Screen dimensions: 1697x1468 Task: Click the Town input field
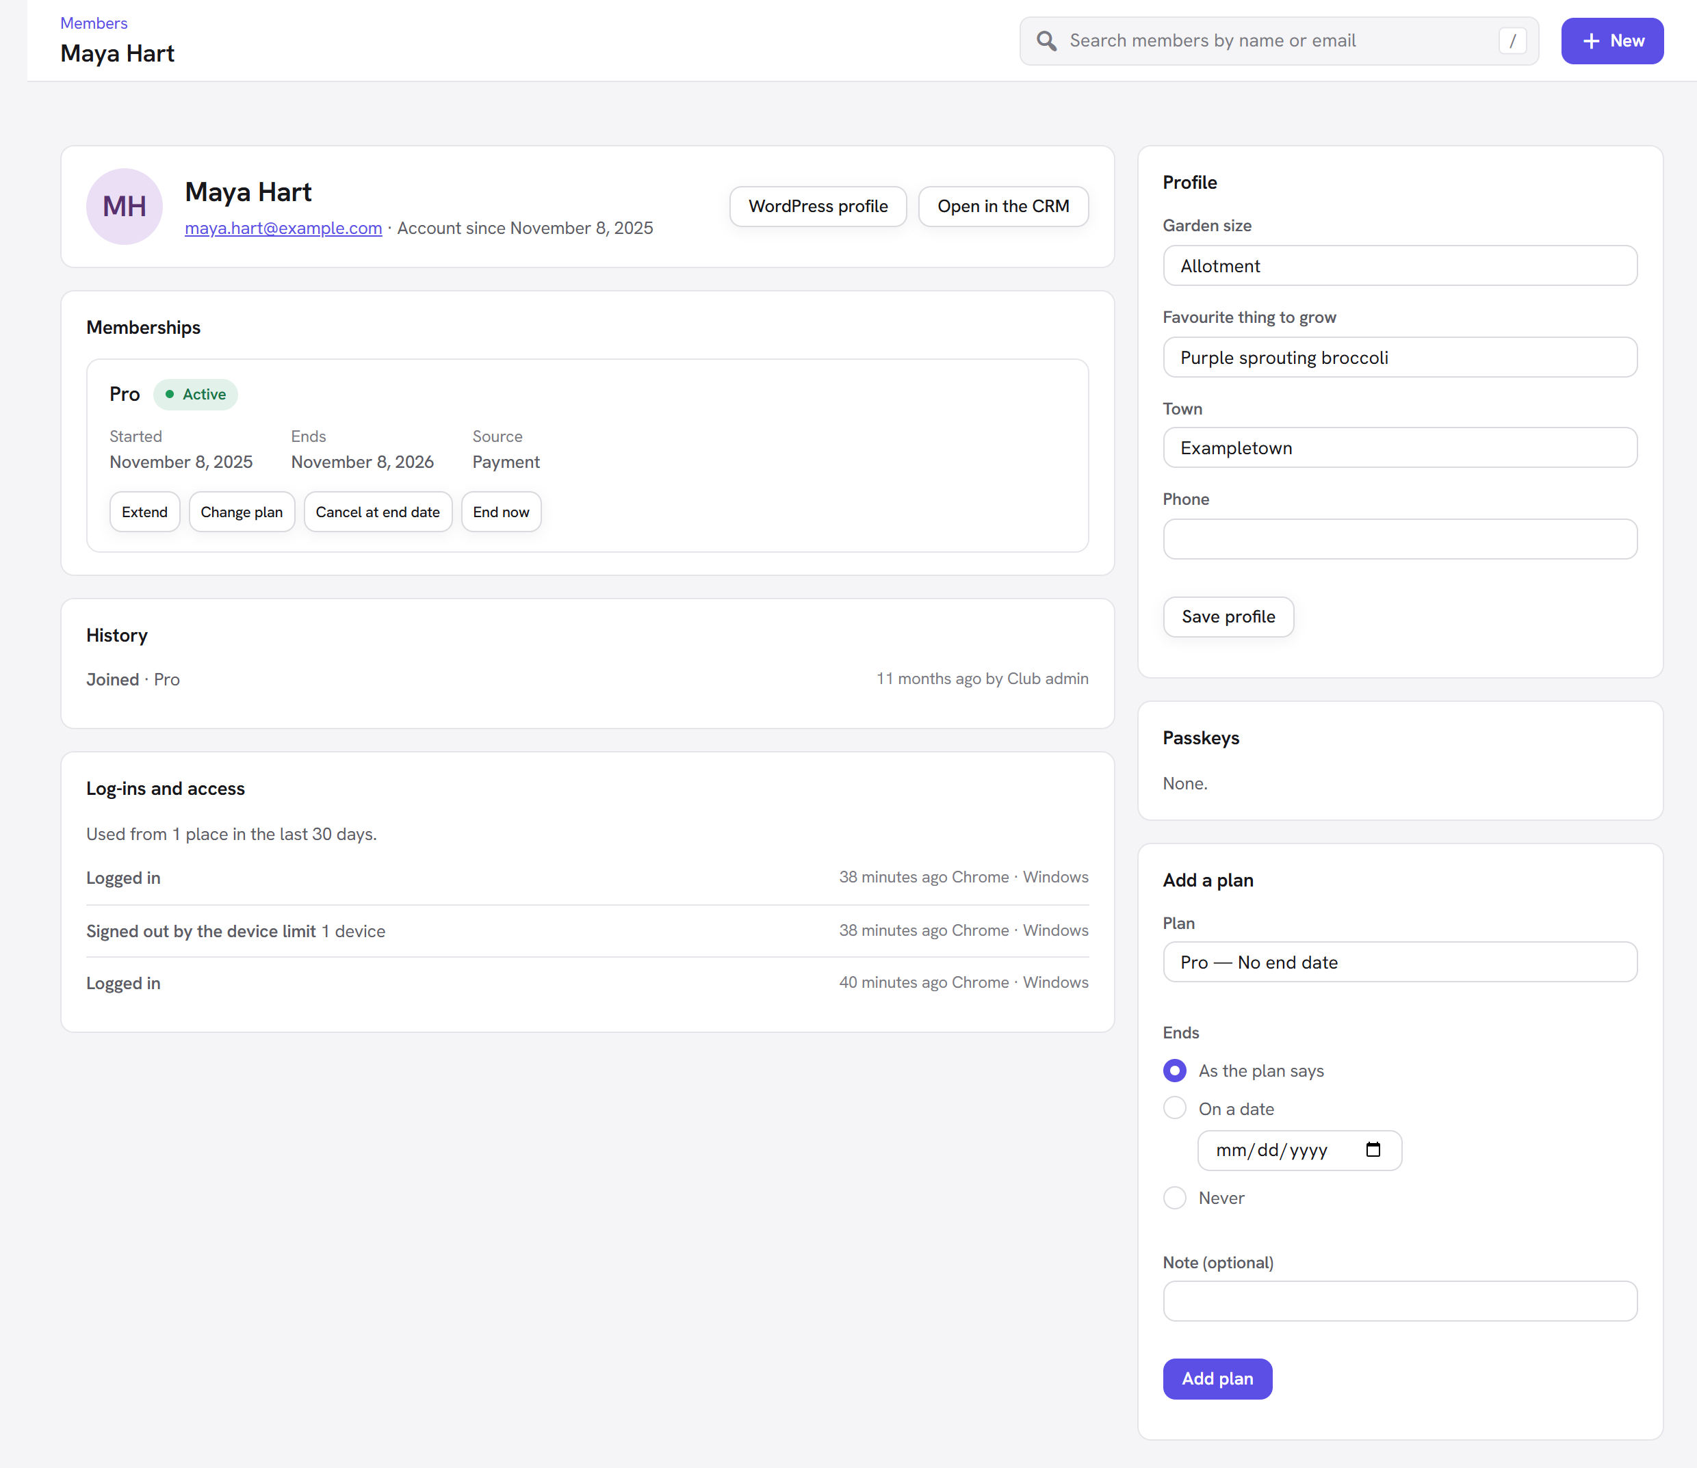(1399, 447)
